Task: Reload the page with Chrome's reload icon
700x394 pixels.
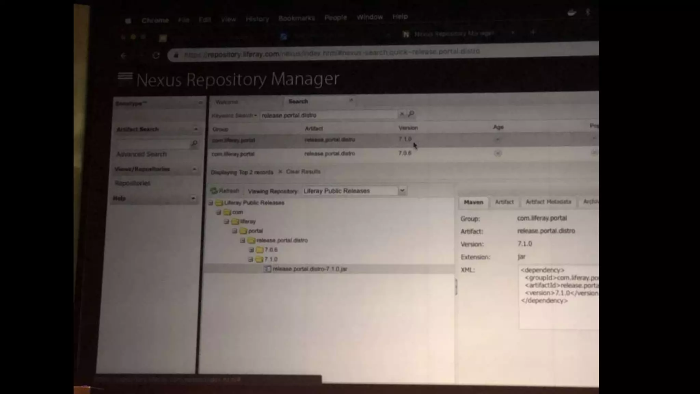Action: tap(156, 55)
